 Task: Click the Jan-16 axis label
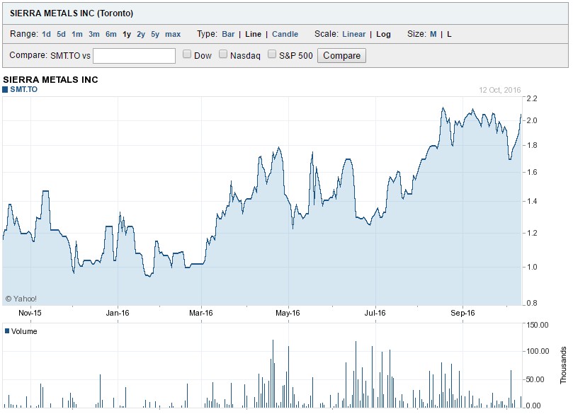coord(118,314)
